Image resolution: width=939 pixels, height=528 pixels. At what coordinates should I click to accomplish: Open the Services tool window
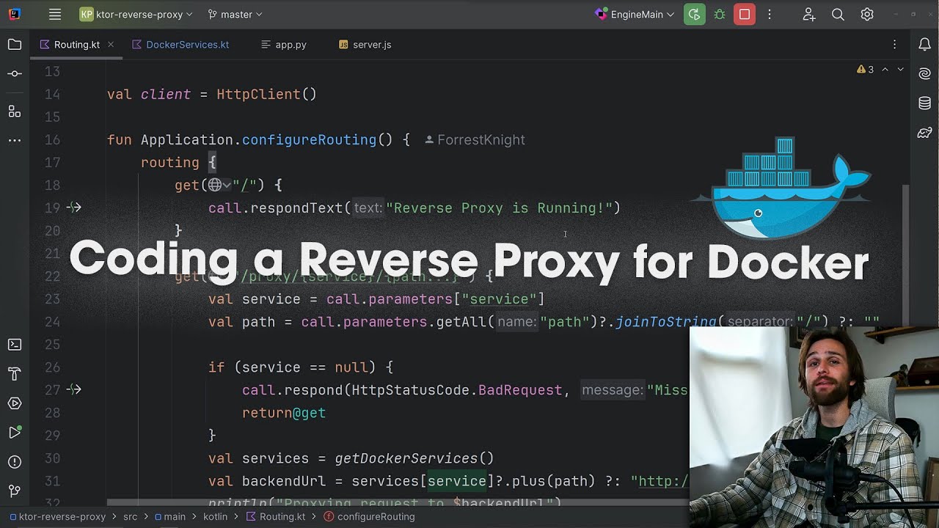[x=15, y=403]
